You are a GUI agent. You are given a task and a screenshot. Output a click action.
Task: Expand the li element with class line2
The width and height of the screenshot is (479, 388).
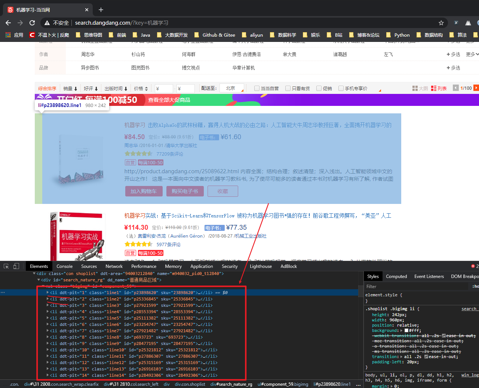48,299
